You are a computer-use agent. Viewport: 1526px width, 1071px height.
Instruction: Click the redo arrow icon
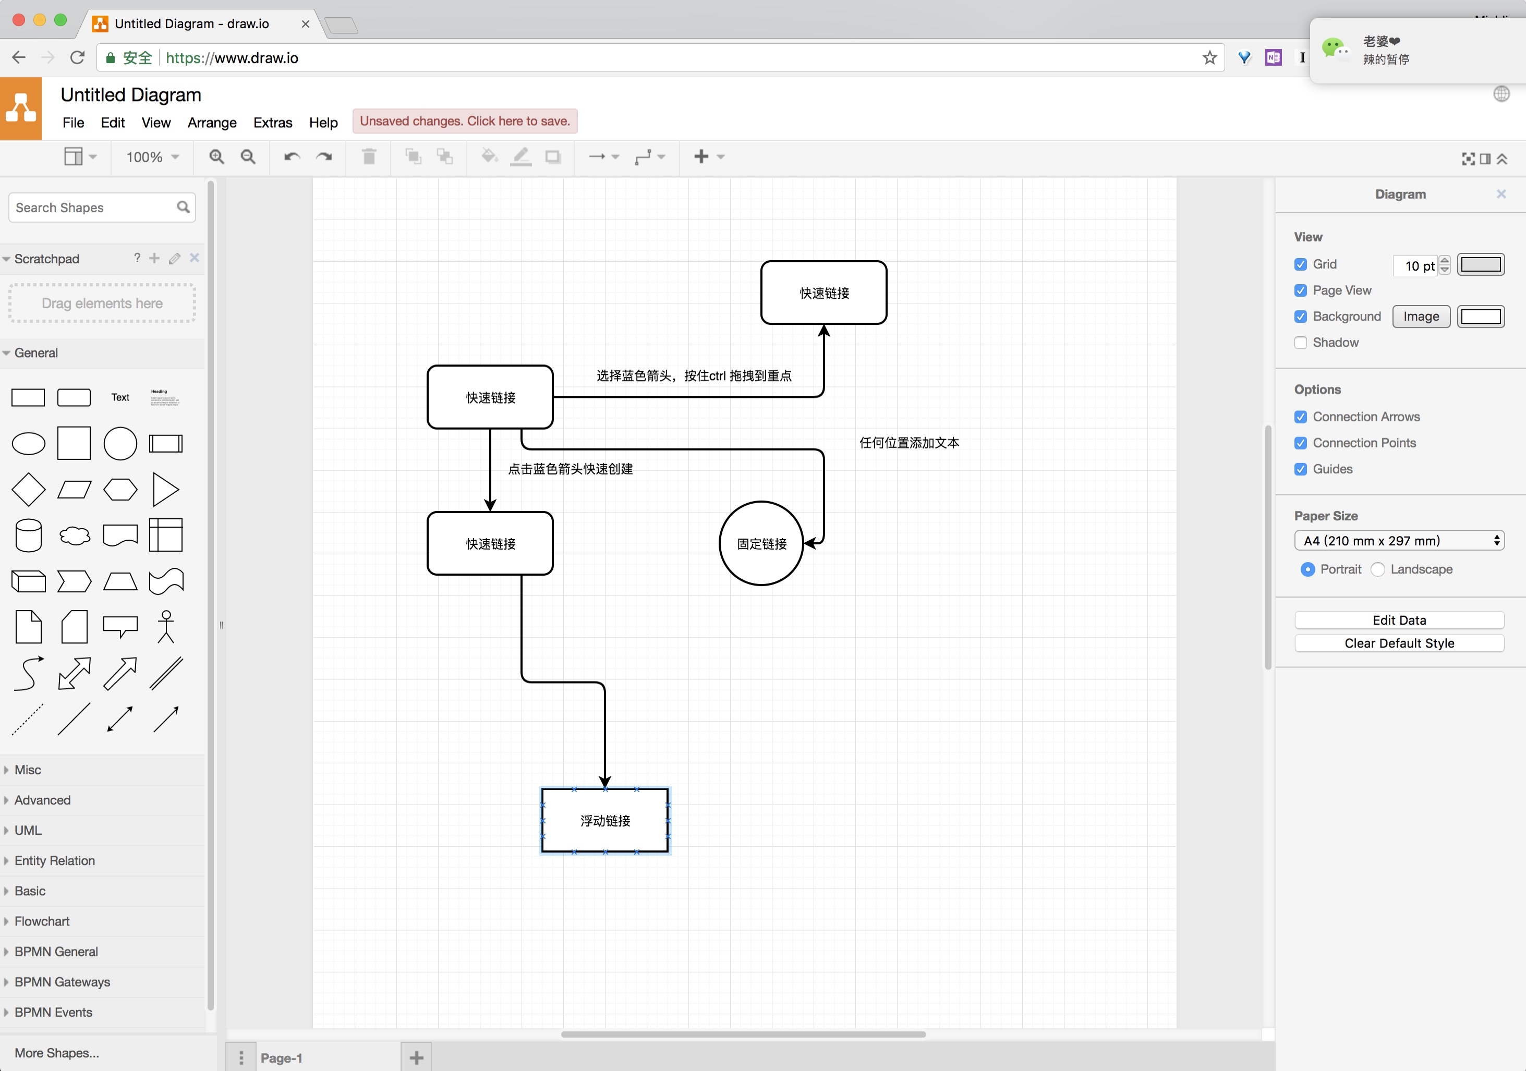point(324,157)
